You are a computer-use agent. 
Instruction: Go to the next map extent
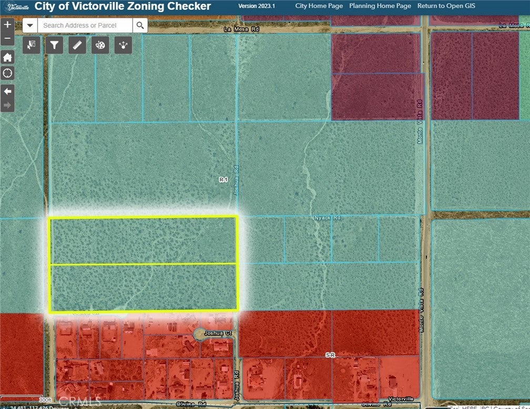(x=7, y=105)
